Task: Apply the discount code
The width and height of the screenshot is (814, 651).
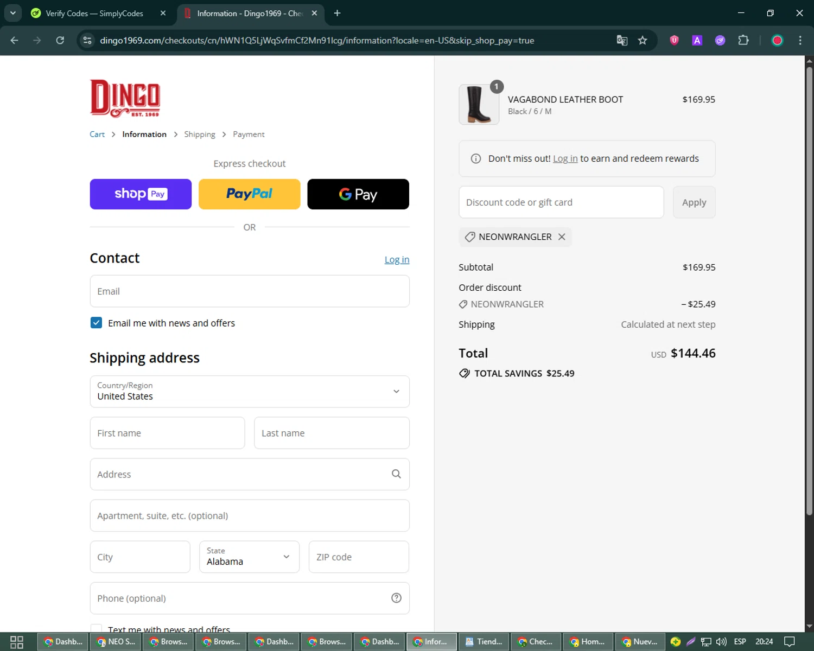Action: tap(694, 202)
